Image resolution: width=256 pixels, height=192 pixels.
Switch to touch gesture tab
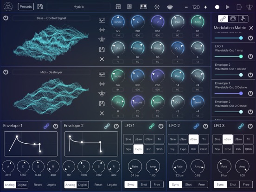click(243, 19)
